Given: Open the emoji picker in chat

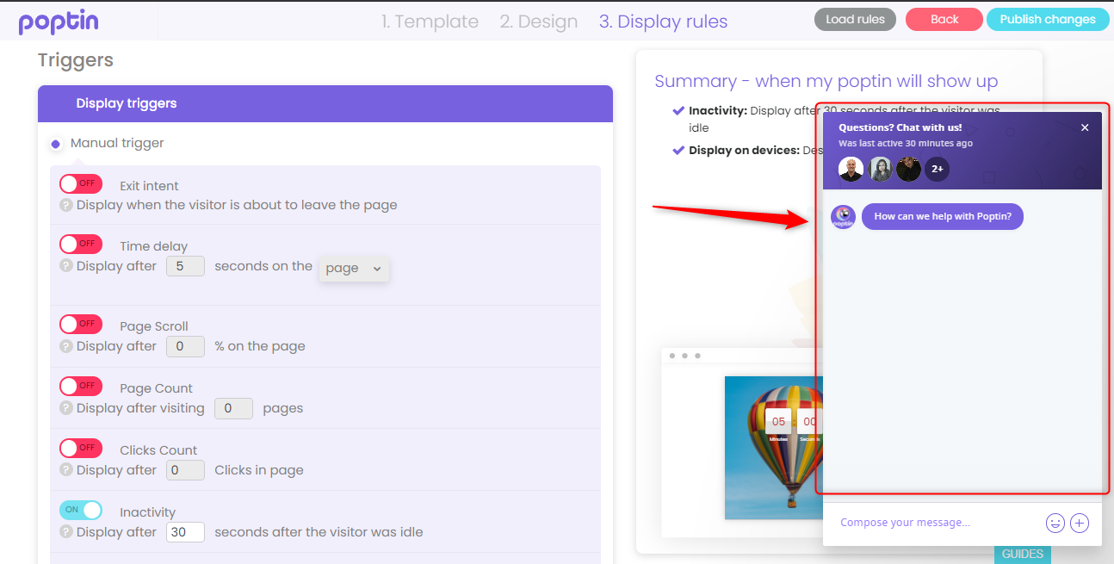Looking at the screenshot, I should tap(1055, 523).
